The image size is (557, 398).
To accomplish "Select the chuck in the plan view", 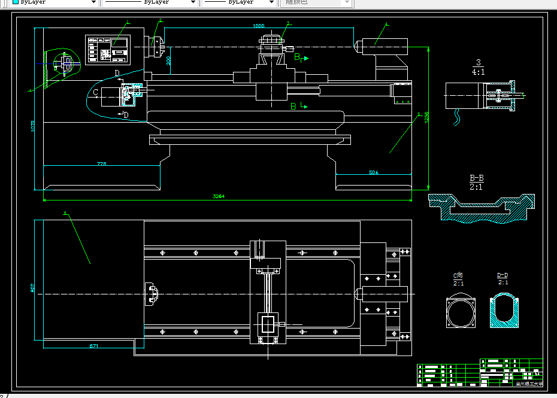I will (152, 294).
